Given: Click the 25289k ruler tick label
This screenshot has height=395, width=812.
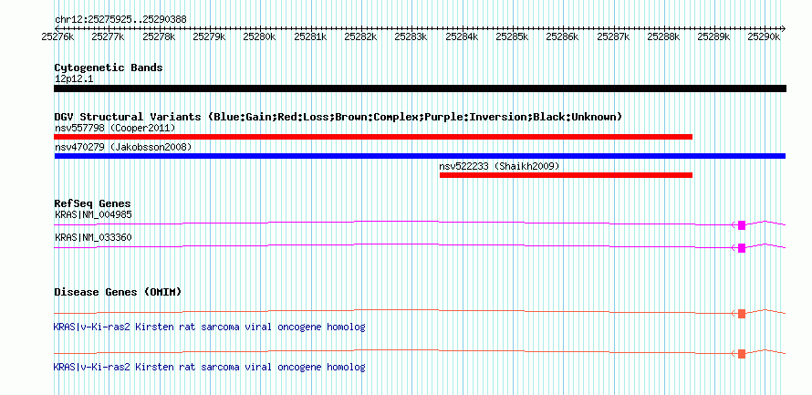Looking at the screenshot, I should pos(714,36).
